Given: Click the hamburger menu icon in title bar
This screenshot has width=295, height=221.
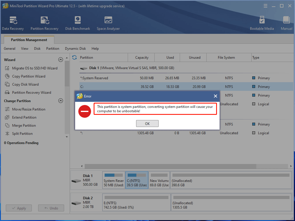Looking at the screenshot, I should pos(266,6).
